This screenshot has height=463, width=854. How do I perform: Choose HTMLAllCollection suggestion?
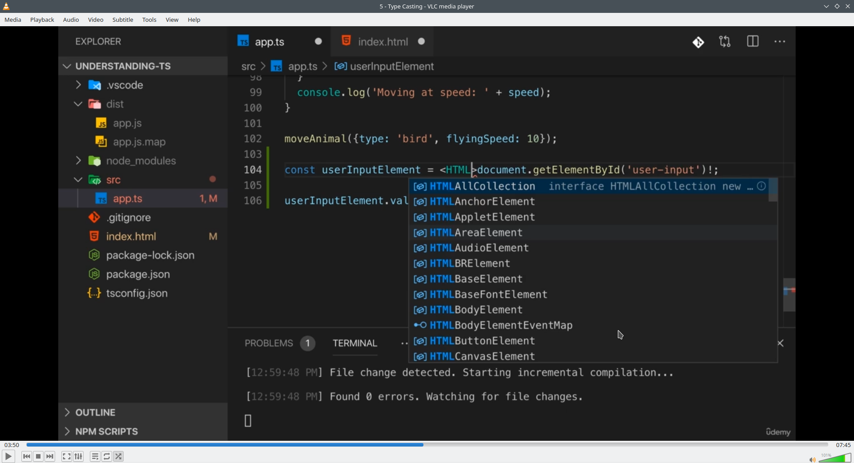(x=589, y=186)
